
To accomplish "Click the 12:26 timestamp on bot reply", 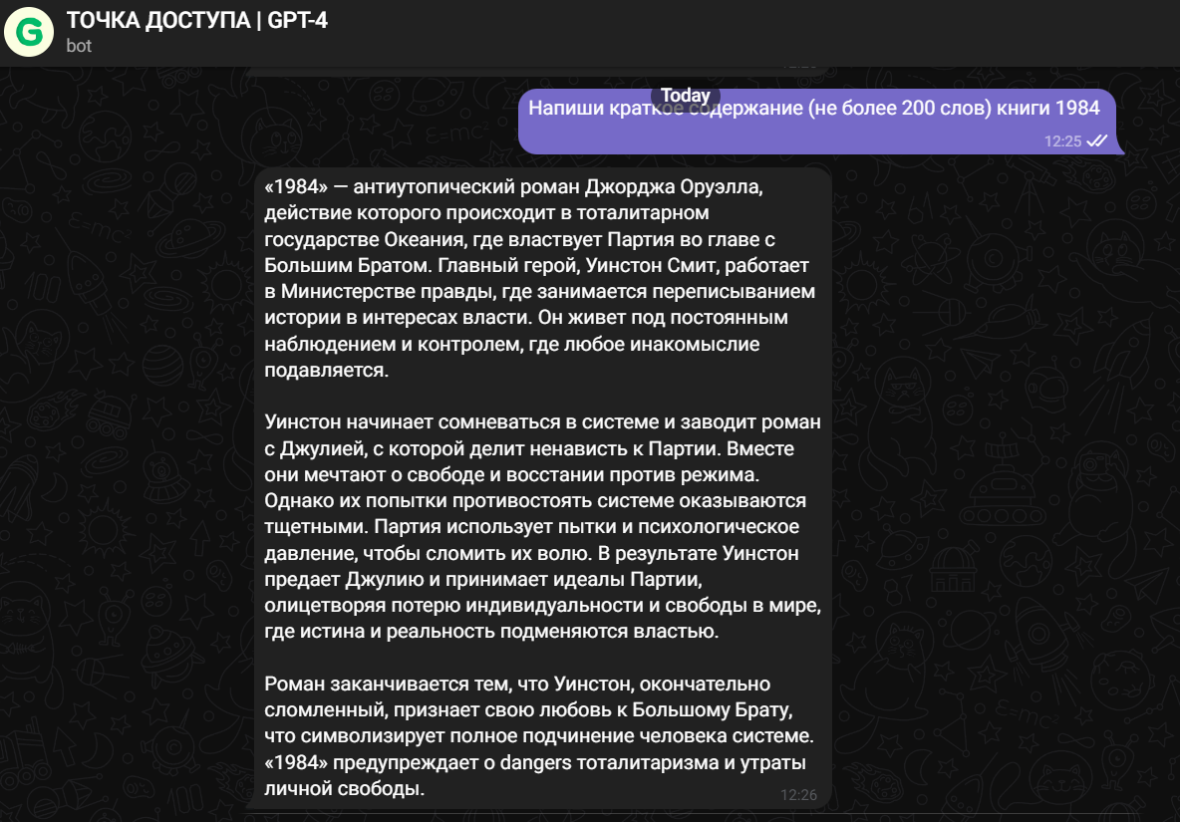I will (798, 795).
